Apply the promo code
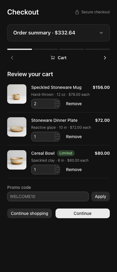The image size is (117, 272). pos(100,196)
